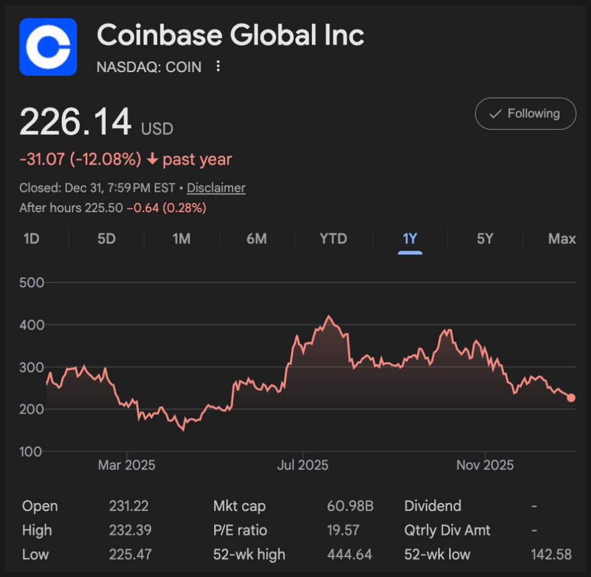Viewport: 591px width, 577px height.
Task: Open the three-dot more options menu
Action: [218, 67]
